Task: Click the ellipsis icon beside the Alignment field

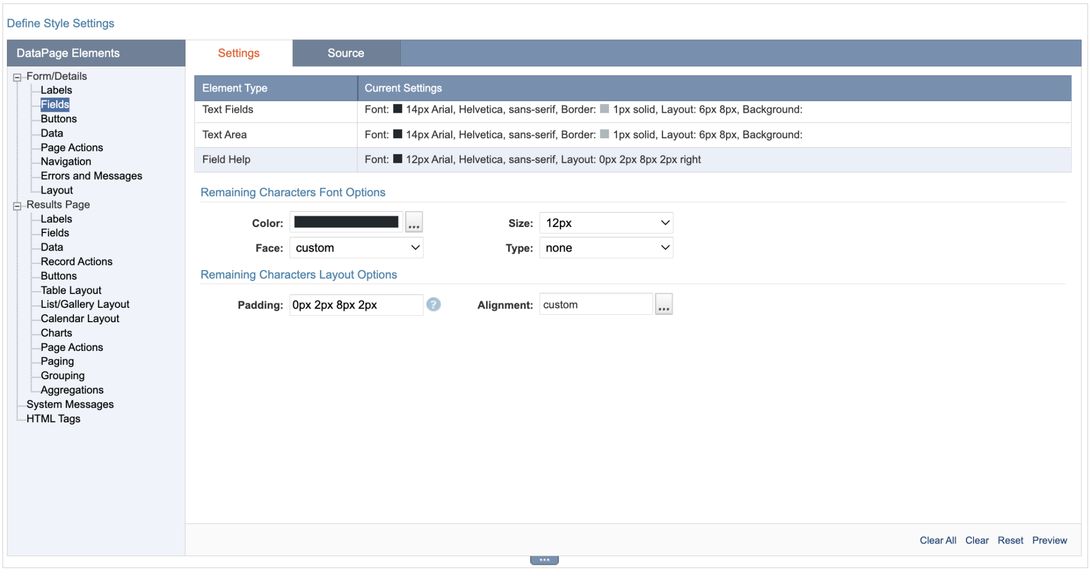Action: [664, 304]
